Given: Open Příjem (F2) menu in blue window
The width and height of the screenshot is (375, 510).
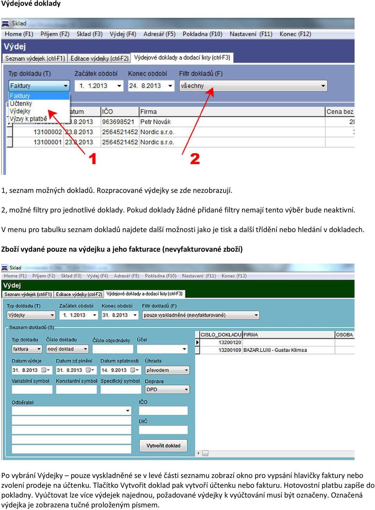Looking at the screenshot, I should pos(55,34).
